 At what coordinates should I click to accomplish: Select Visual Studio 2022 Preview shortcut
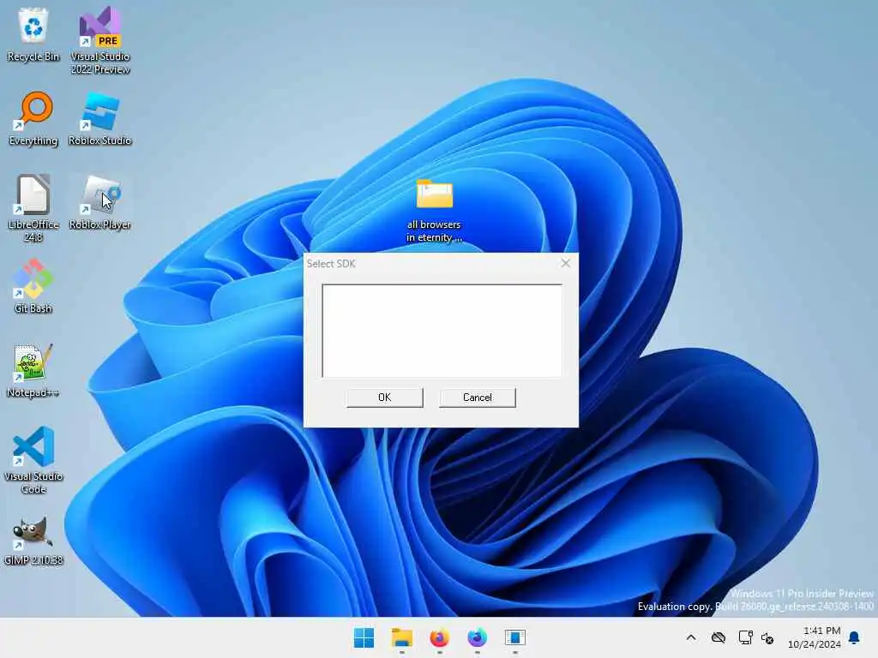point(100,40)
